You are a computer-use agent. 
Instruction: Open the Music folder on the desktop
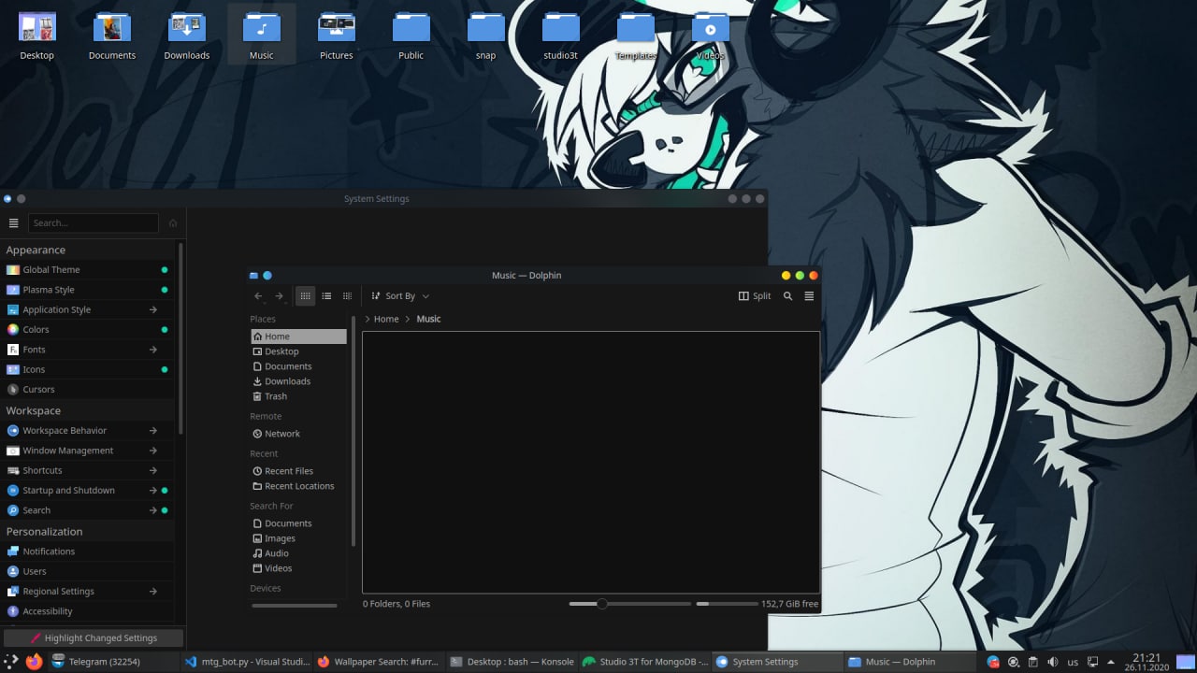tap(261, 35)
